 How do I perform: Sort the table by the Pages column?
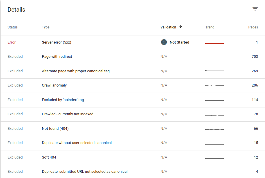[x=253, y=27]
